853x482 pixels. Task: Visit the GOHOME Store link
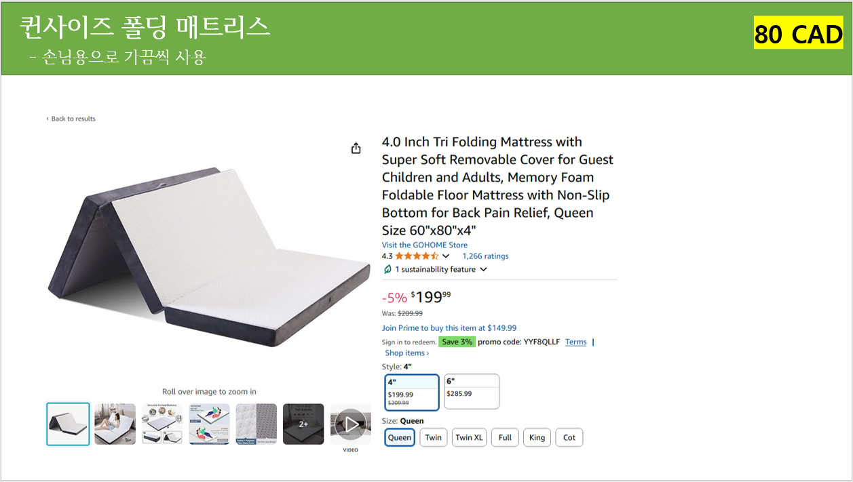click(x=424, y=245)
